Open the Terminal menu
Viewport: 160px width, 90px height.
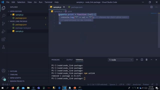(x=48, y=2)
